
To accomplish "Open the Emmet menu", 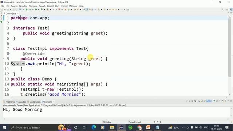I will [64, 6].
